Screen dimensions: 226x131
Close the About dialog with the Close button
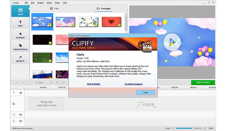(x=145, y=93)
